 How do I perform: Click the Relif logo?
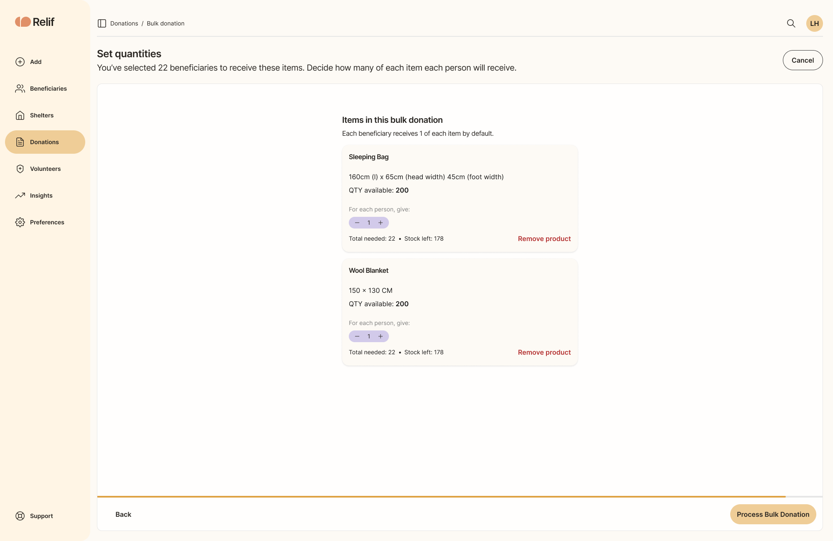coord(35,22)
